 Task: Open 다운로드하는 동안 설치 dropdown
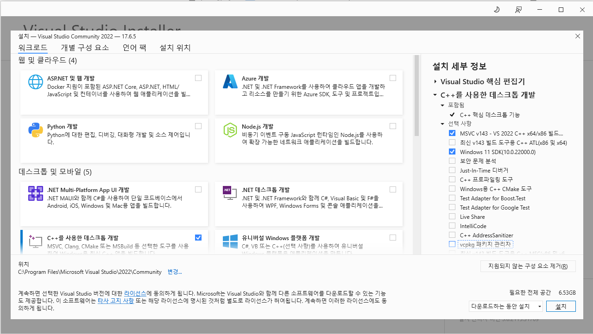505,306
